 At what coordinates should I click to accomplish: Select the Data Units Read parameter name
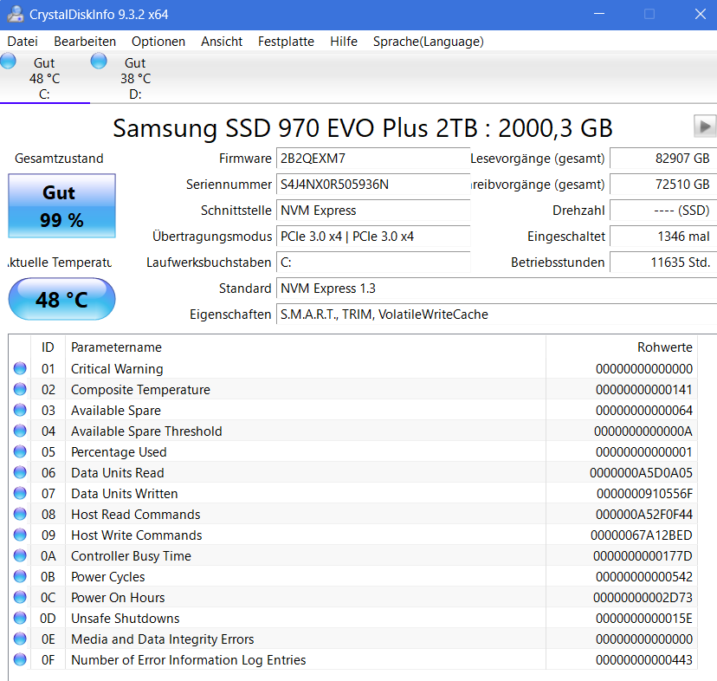pyautogui.click(x=118, y=473)
